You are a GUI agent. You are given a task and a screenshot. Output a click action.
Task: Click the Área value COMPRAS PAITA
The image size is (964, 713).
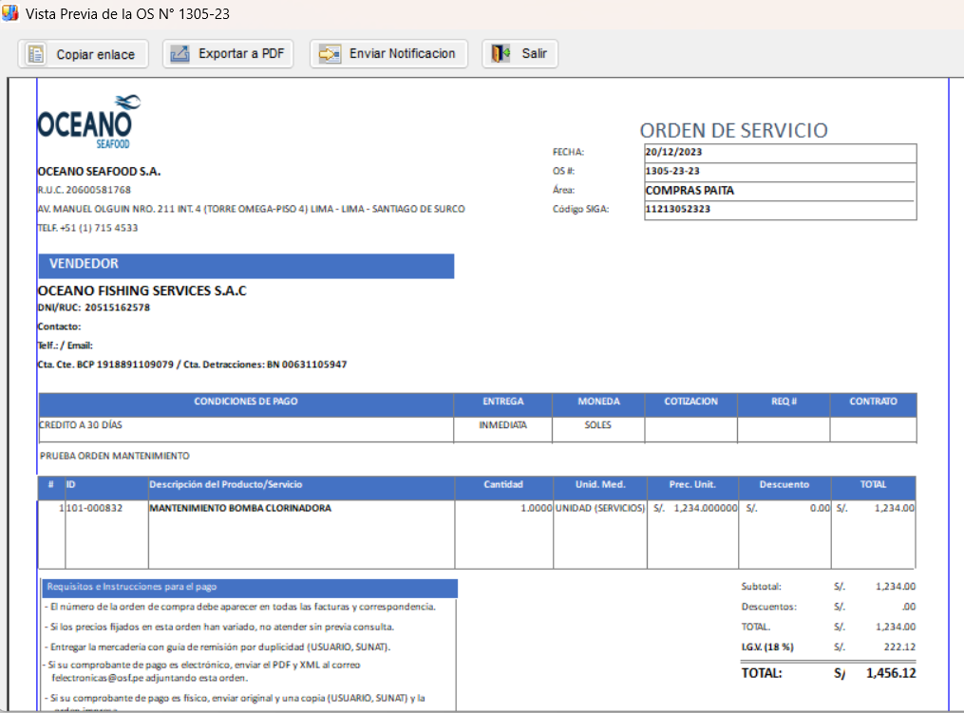pyautogui.click(x=690, y=190)
